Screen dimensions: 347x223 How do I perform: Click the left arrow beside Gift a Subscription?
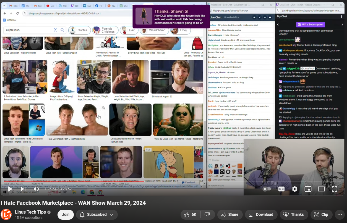(278, 24)
